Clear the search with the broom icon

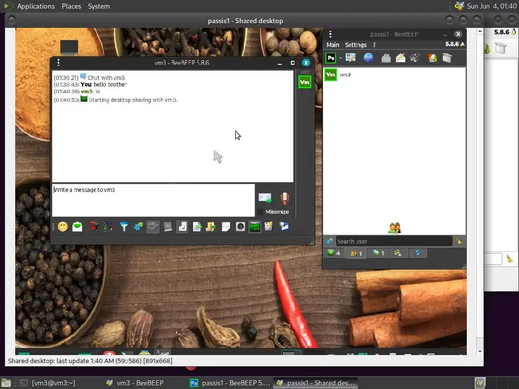tap(459, 241)
